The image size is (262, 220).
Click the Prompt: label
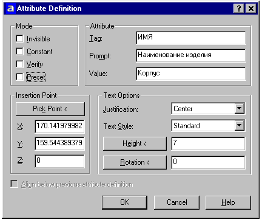[x=100, y=56]
